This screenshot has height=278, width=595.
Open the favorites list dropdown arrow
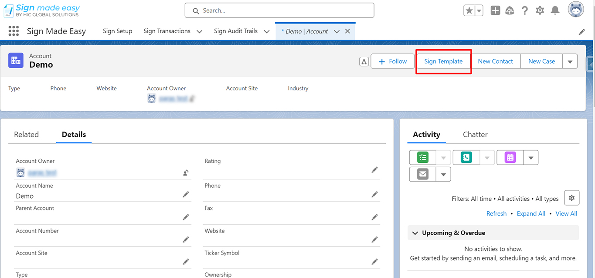479,11
